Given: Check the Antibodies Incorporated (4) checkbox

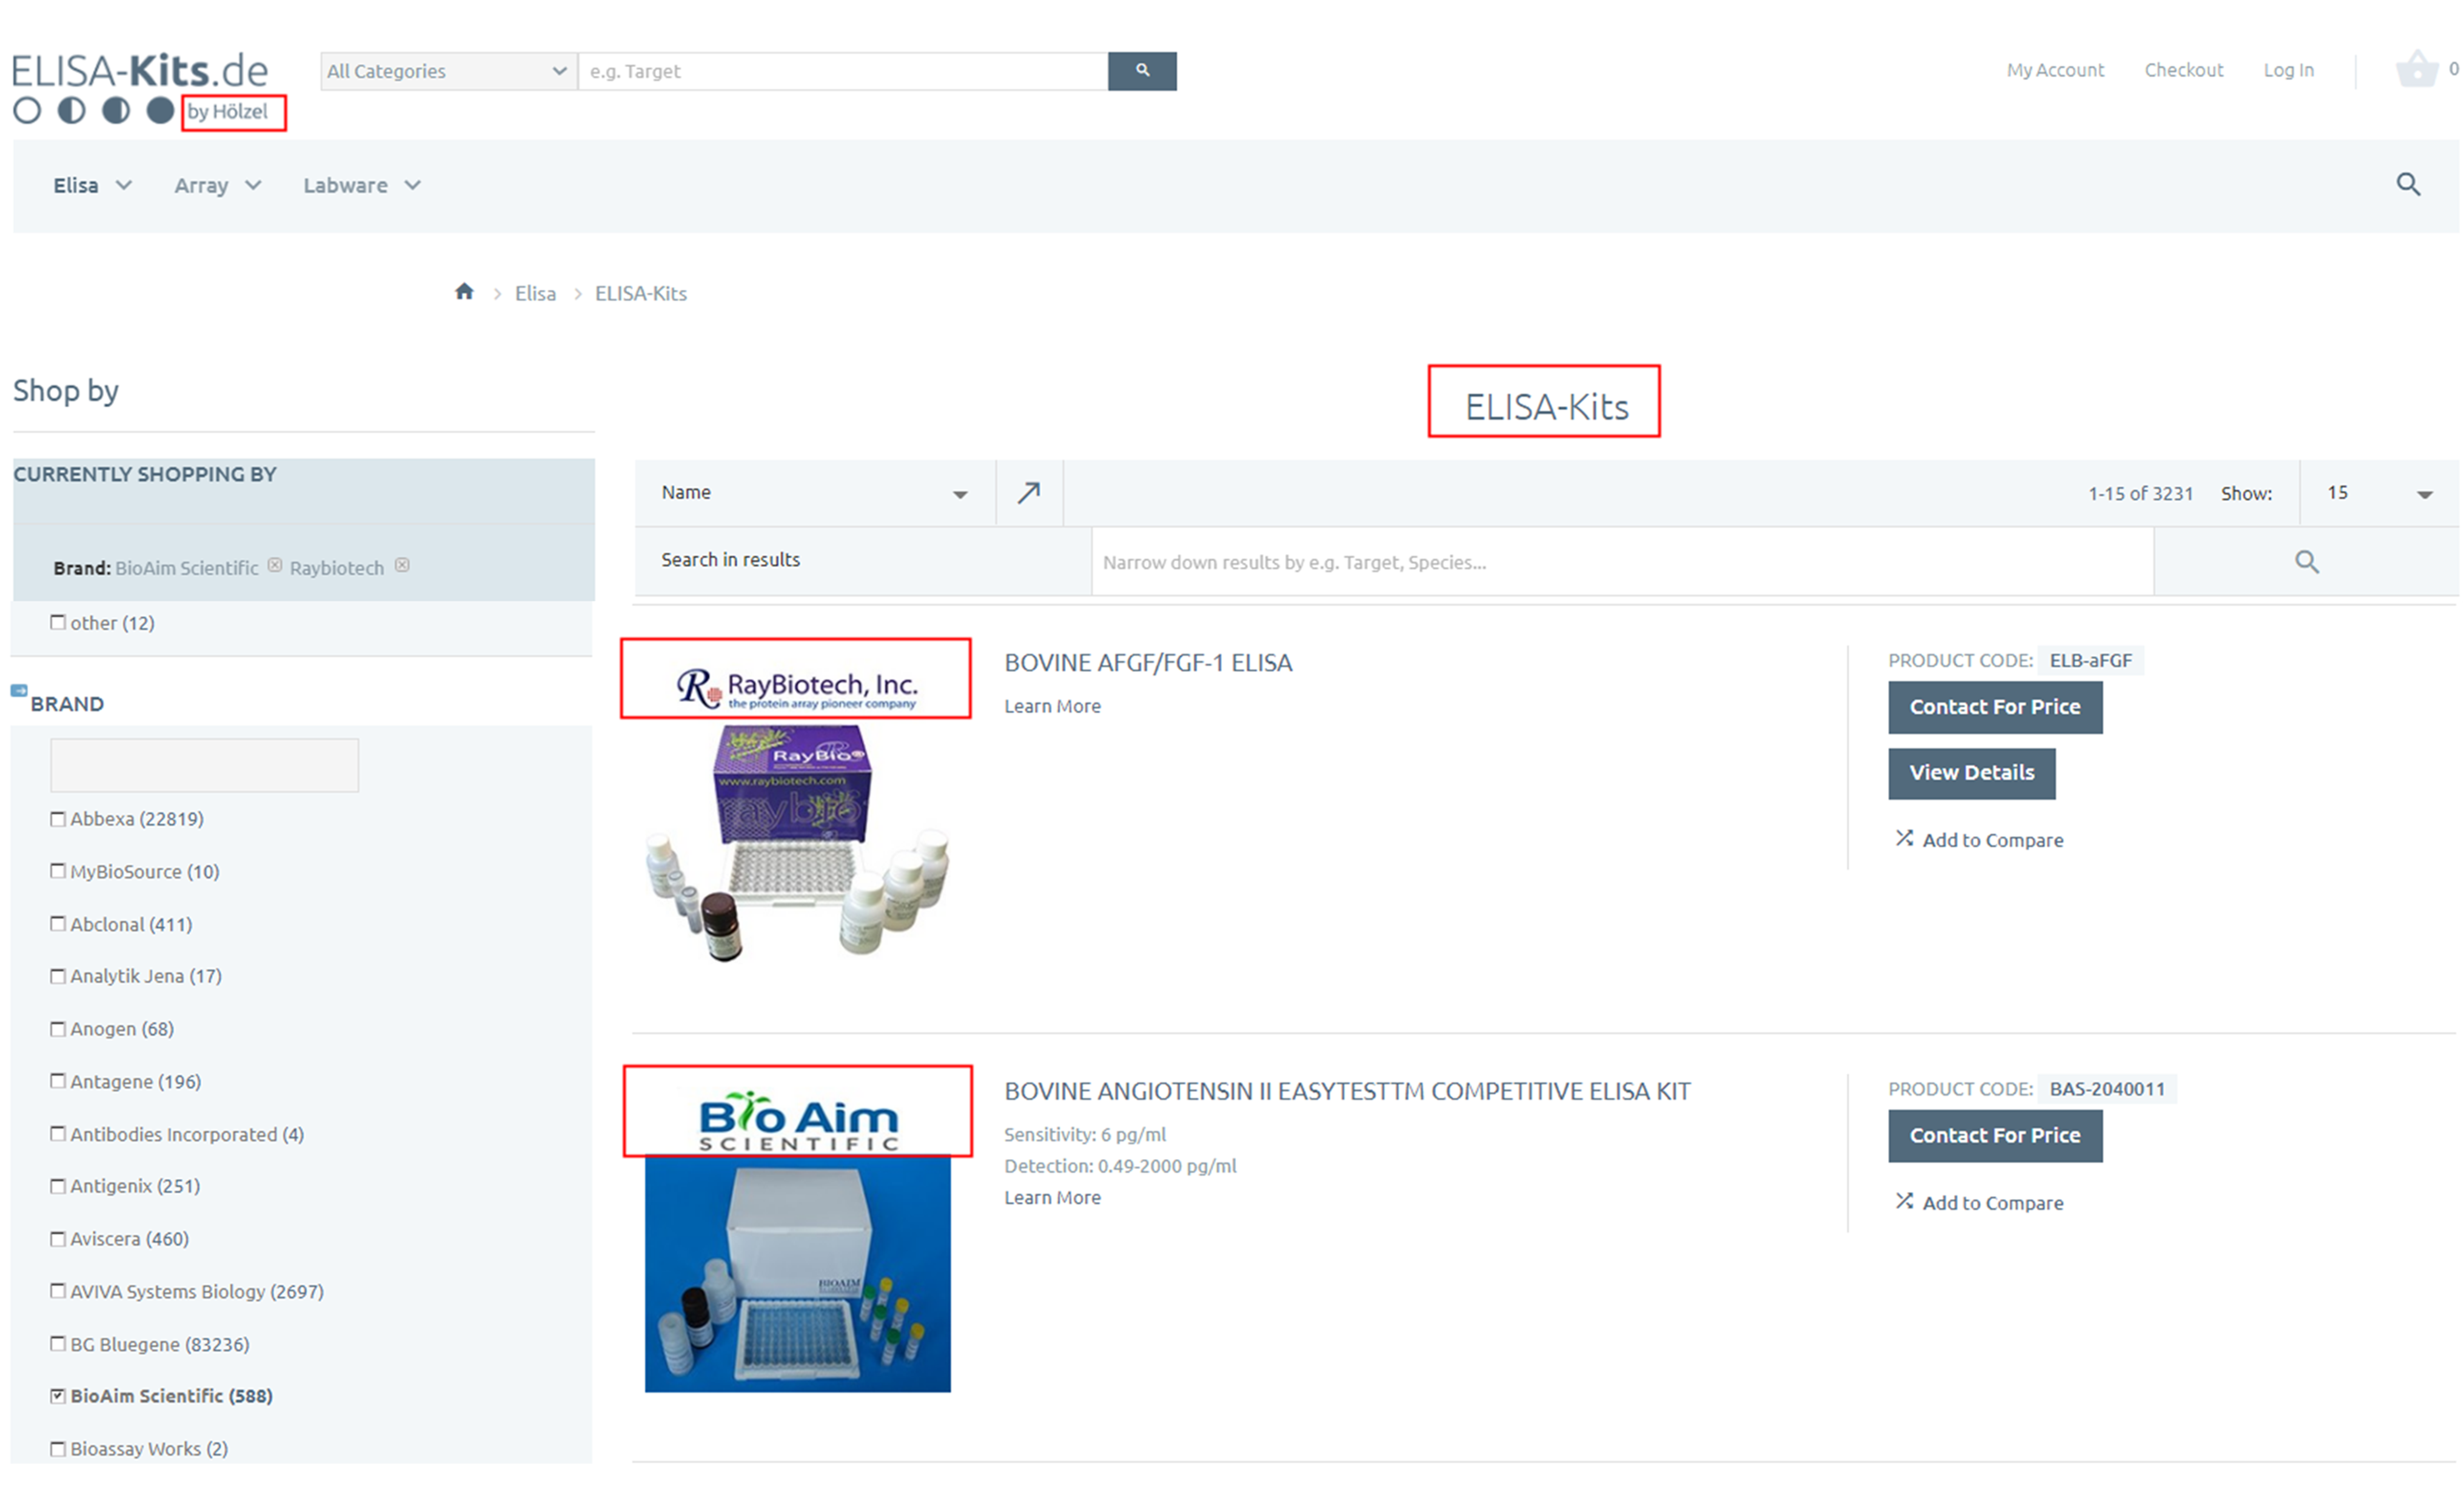Looking at the screenshot, I should point(58,1134).
